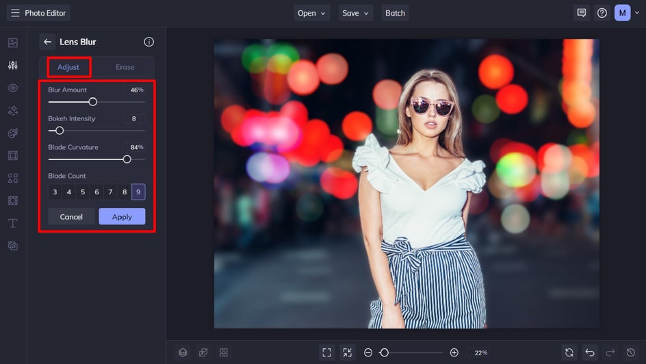This screenshot has height=364, width=646.
Task: Expand the Open dropdown menu
Action: pos(311,13)
